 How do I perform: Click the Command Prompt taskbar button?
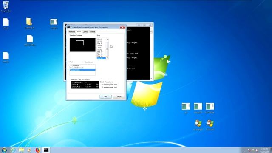pos(46,150)
